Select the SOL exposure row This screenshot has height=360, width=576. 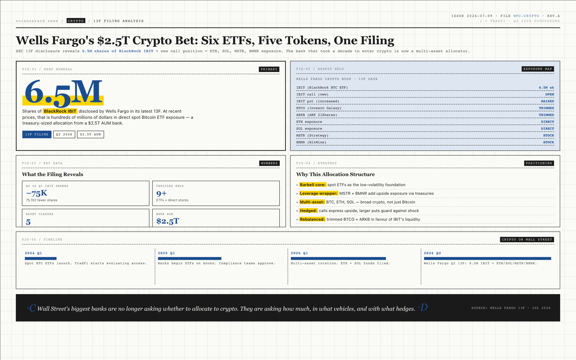point(425,129)
